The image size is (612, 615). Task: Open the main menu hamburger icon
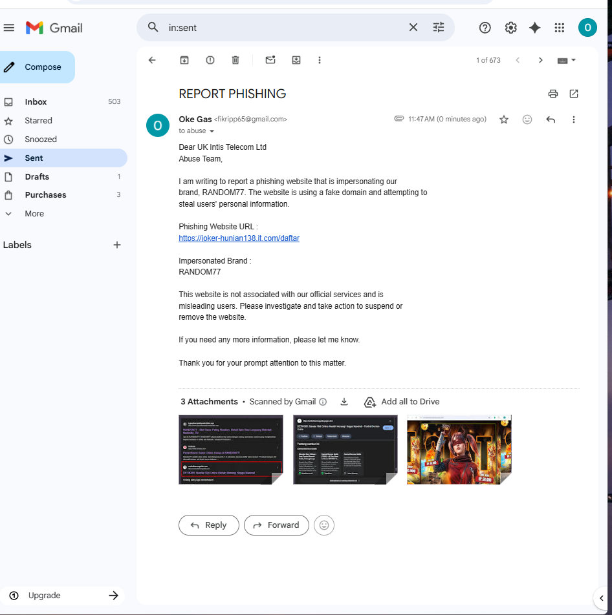8,28
